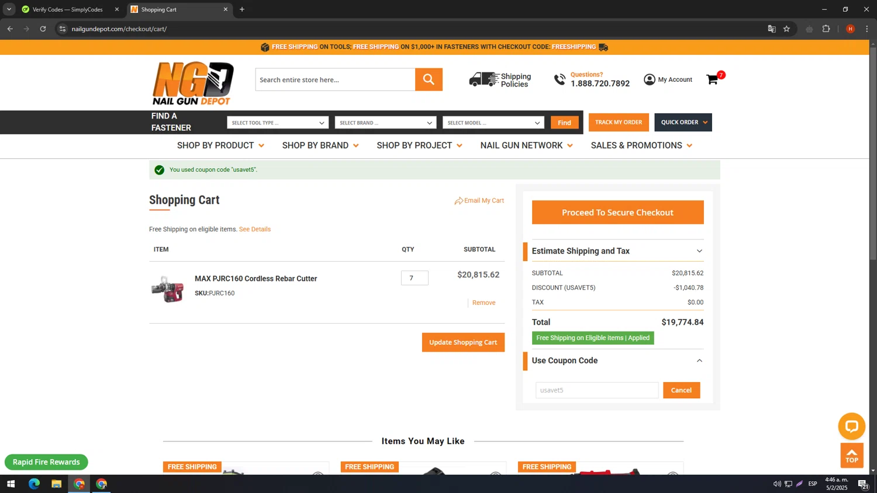Click the Total $19,774.84 value
This screenshot has width=877, height=493.
point(682,322)
